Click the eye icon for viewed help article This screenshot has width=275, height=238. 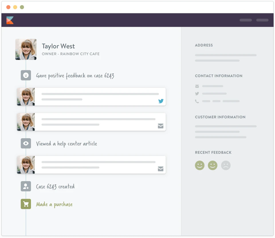[26, 143]
